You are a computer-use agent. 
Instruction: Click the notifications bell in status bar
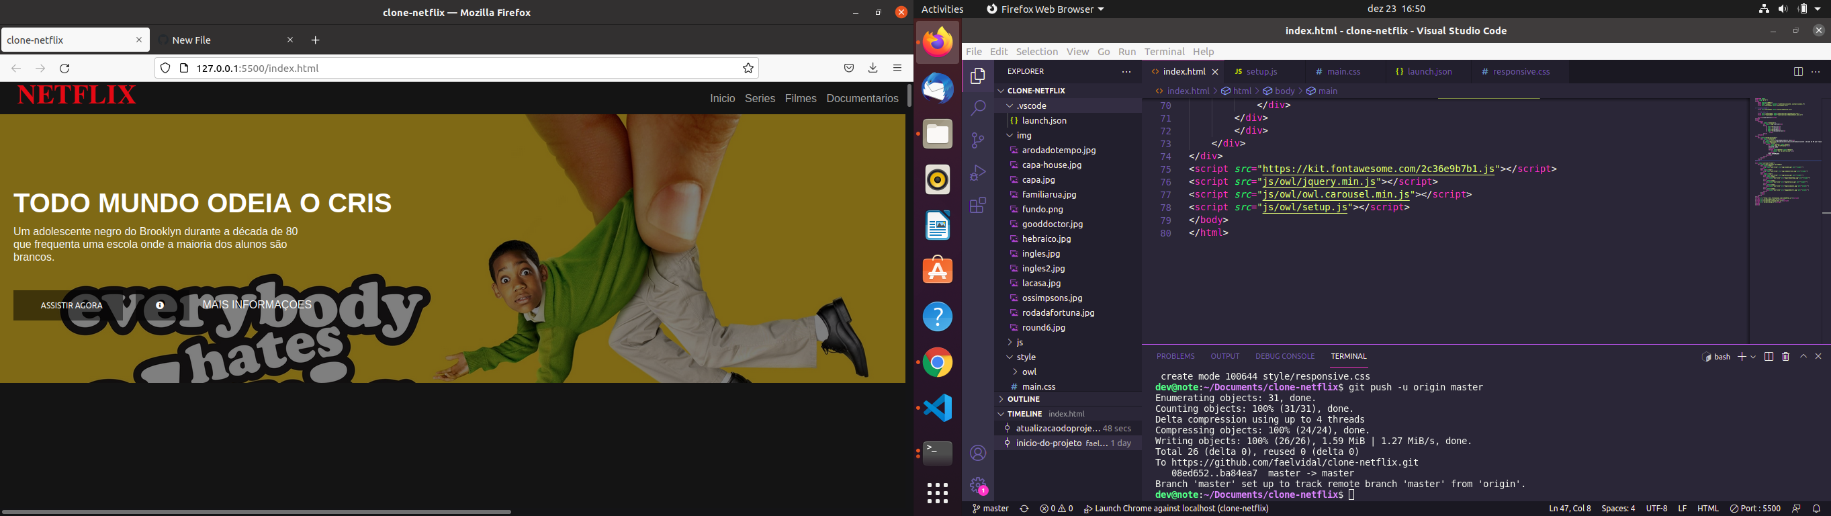tap(1817, 509)
